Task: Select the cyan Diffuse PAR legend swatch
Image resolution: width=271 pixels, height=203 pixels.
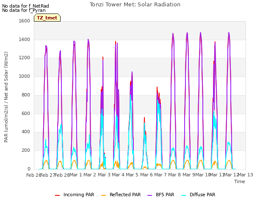Action: point(184,195)
